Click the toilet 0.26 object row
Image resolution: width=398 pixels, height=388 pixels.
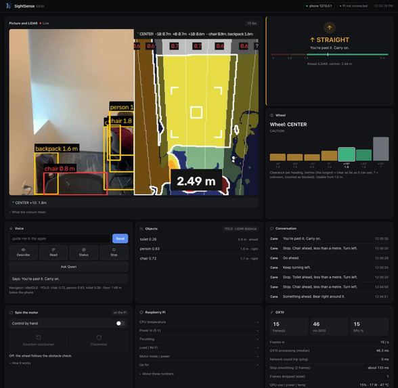(199, 239)
